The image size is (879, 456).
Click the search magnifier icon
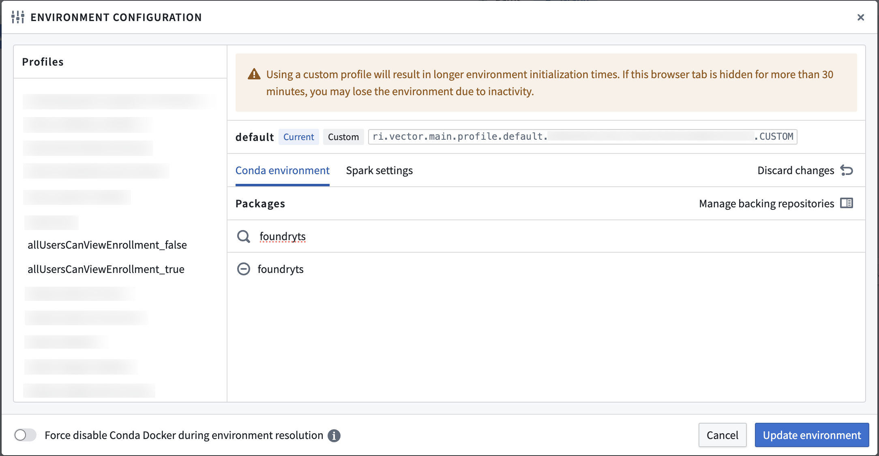click(244, 237)
